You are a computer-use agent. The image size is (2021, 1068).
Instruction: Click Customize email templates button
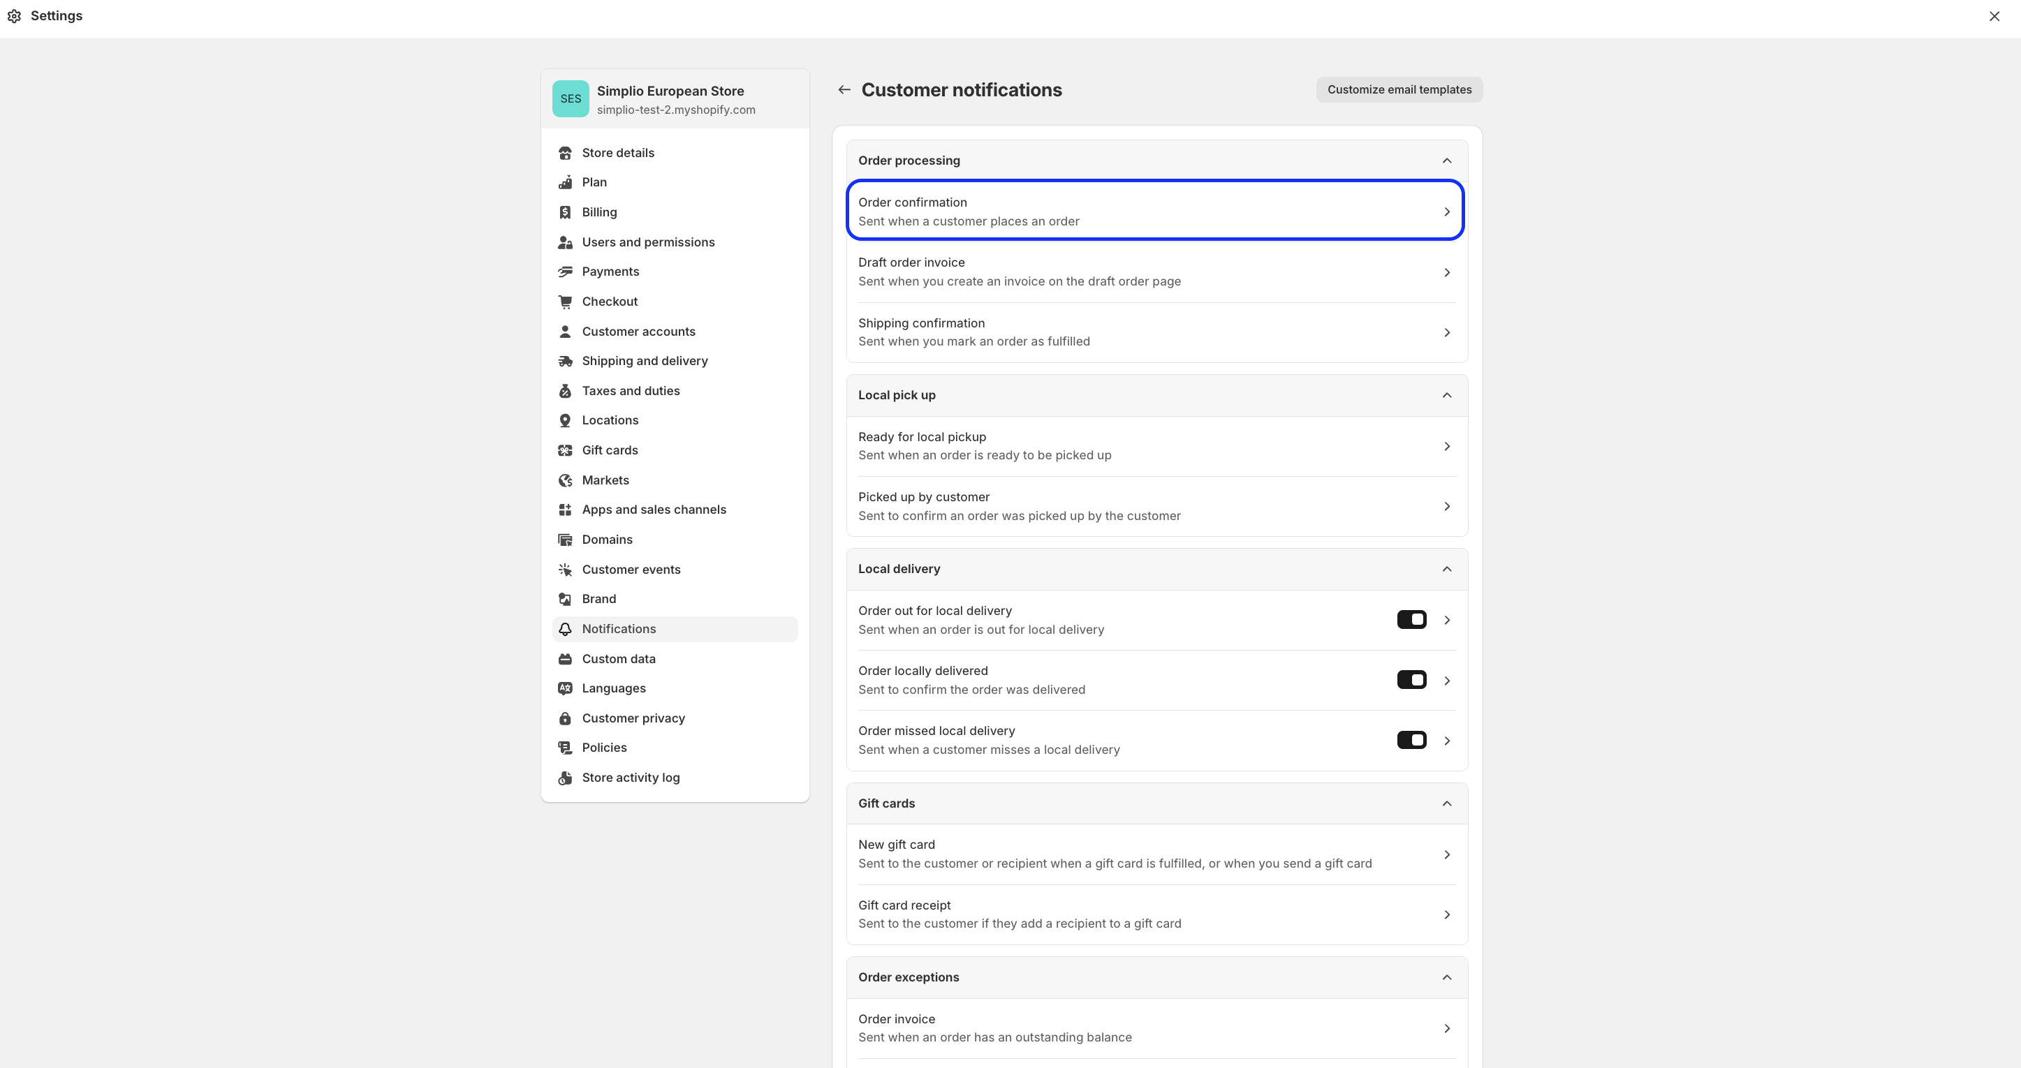click(1399, 90)
